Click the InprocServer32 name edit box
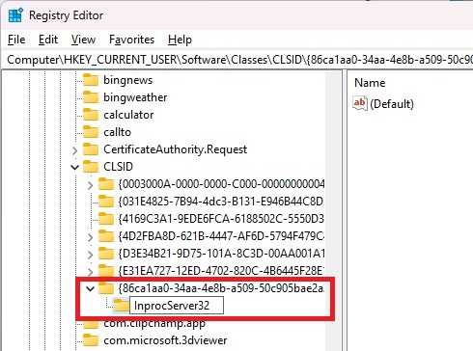This screenshot has width=473, height=351. [x=177, y=306]
